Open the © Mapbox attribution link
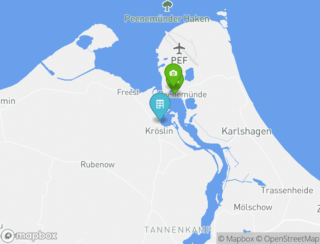320x244 pixels. [236, 239]
